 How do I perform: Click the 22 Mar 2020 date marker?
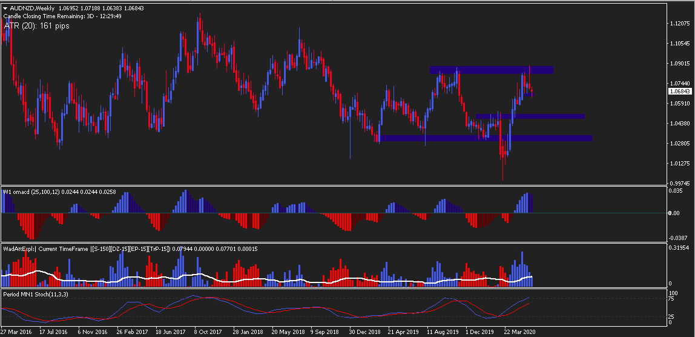521,332
